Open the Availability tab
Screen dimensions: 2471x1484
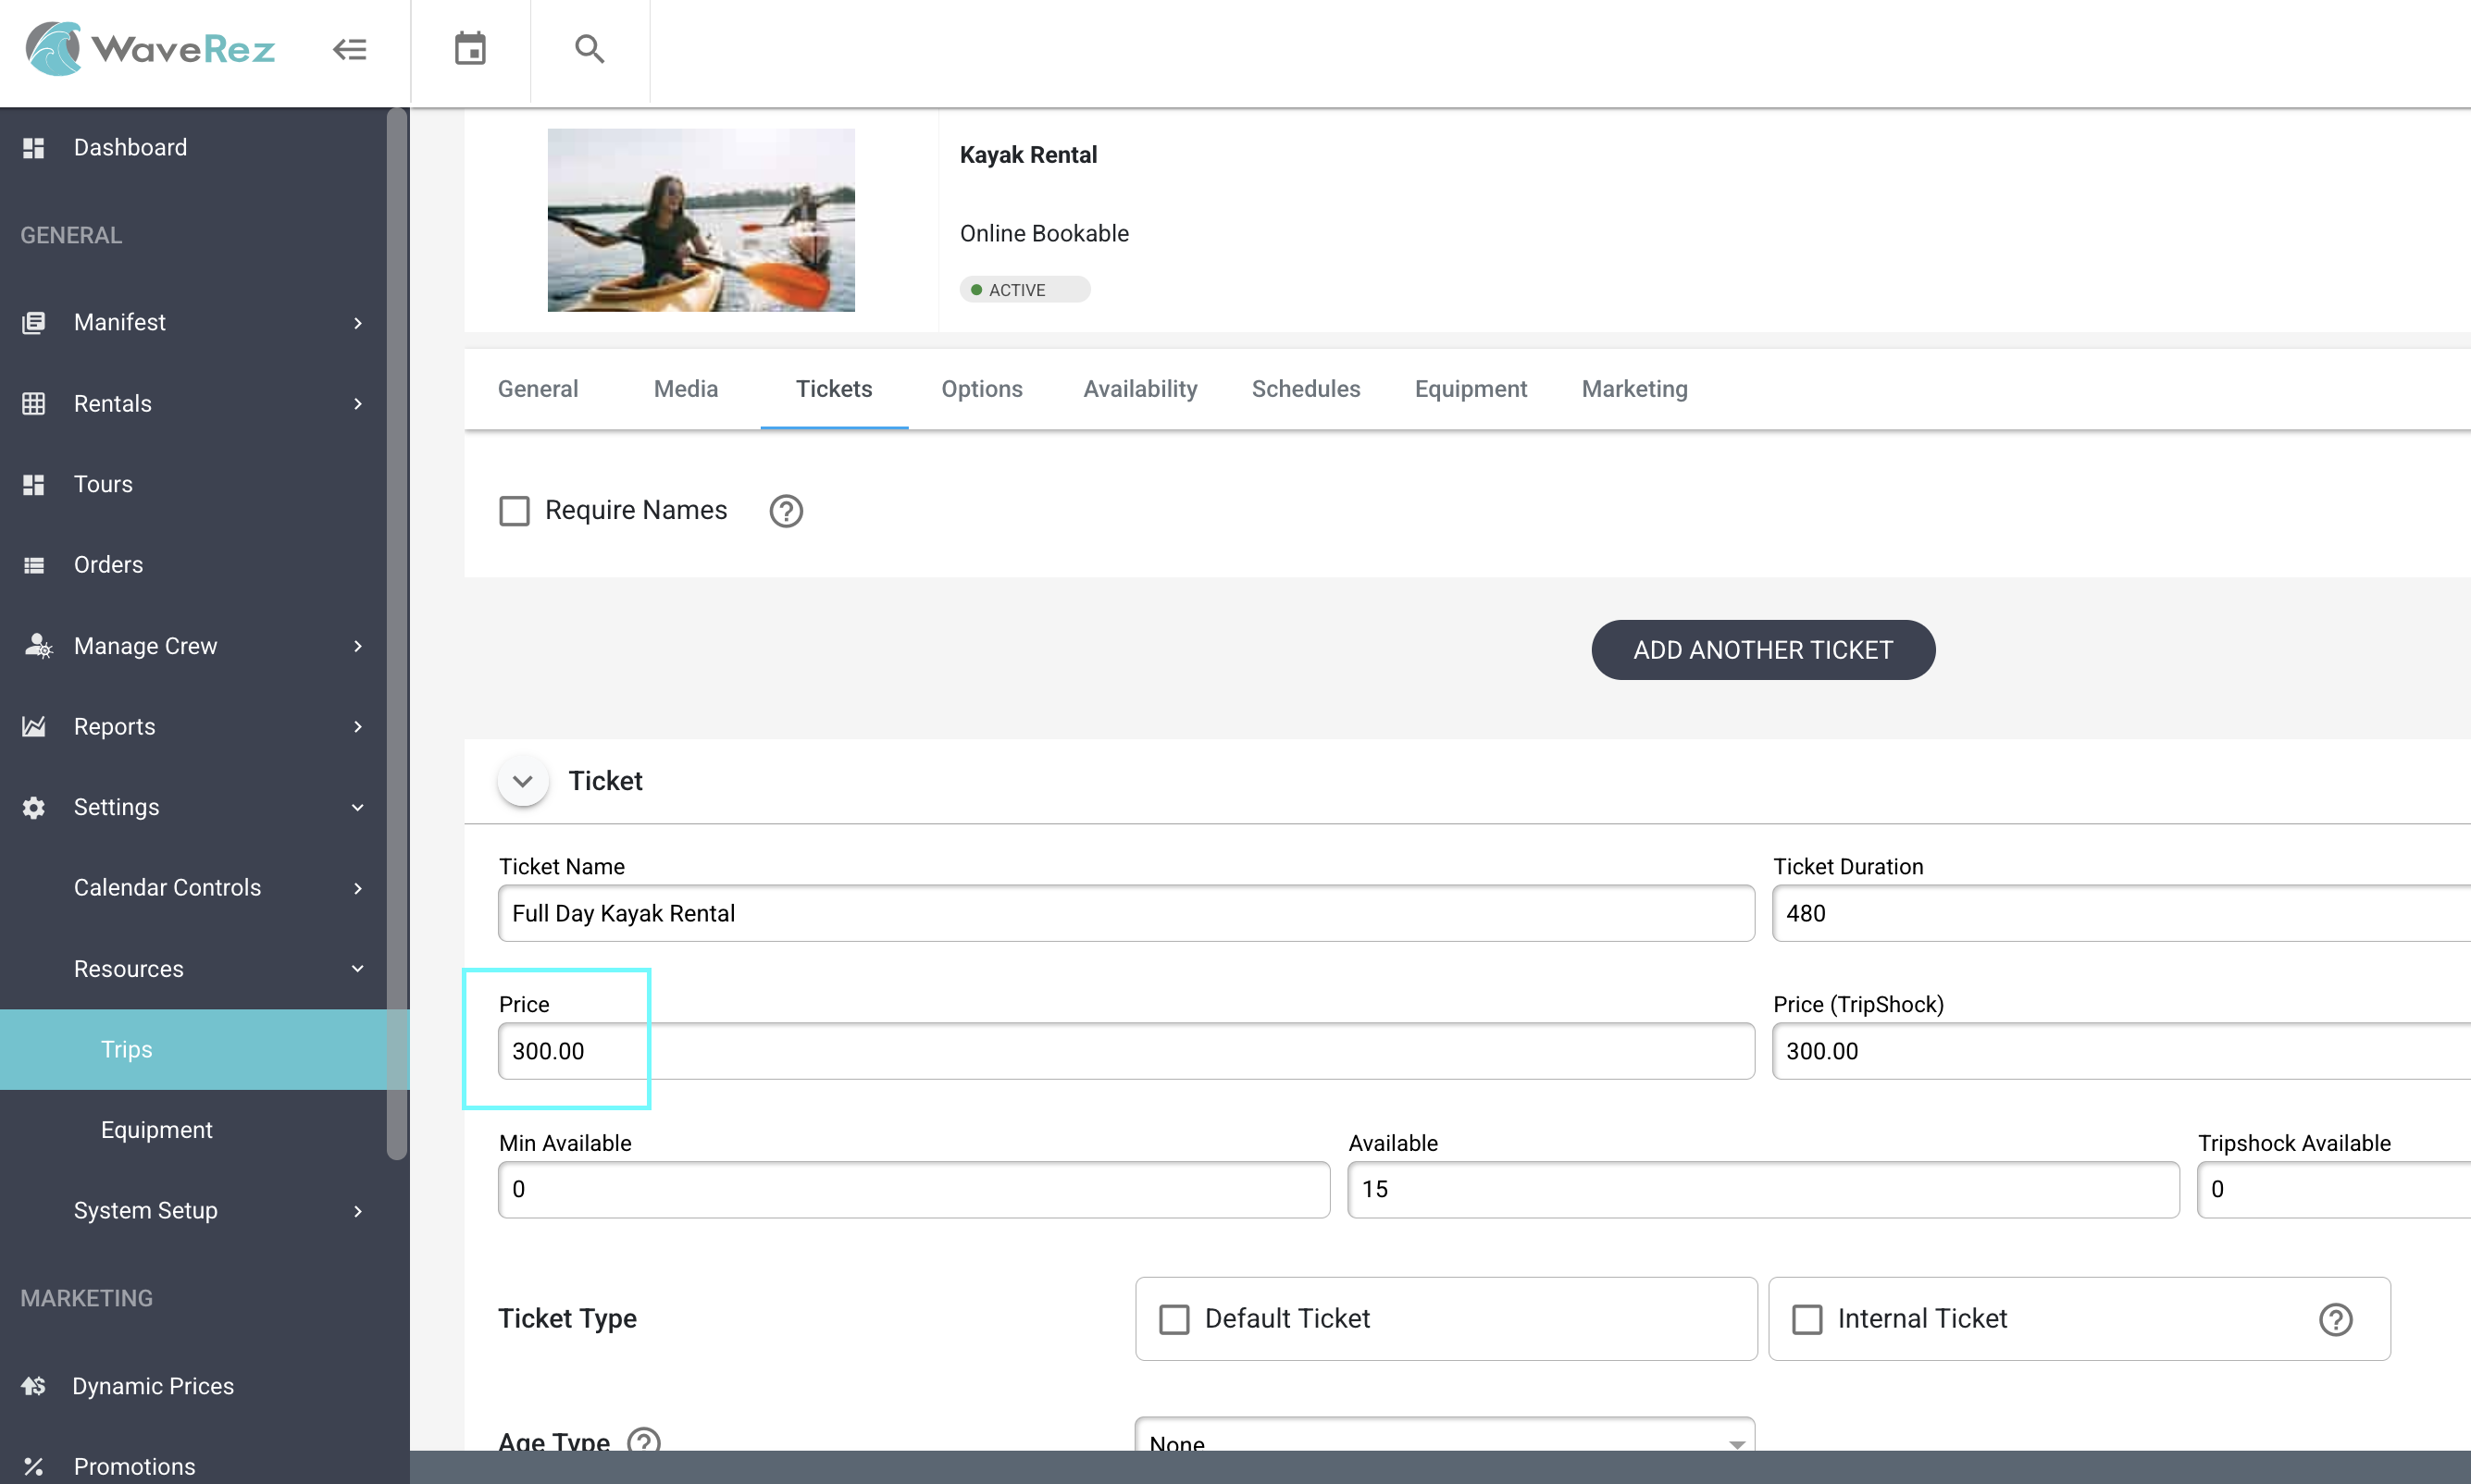[1140, 389]
